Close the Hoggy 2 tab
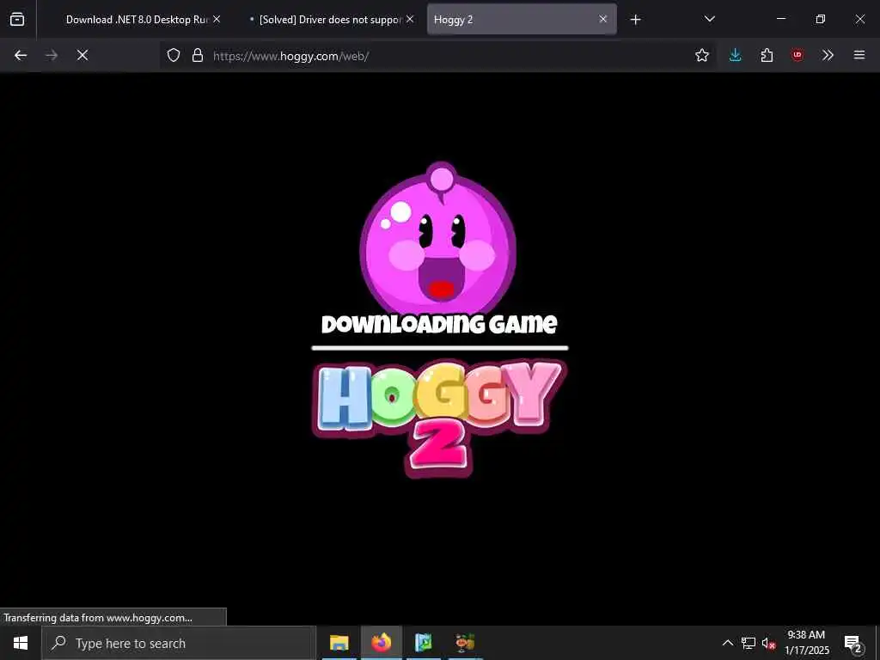This screenshot has width=880, height=660. (602, 19)
